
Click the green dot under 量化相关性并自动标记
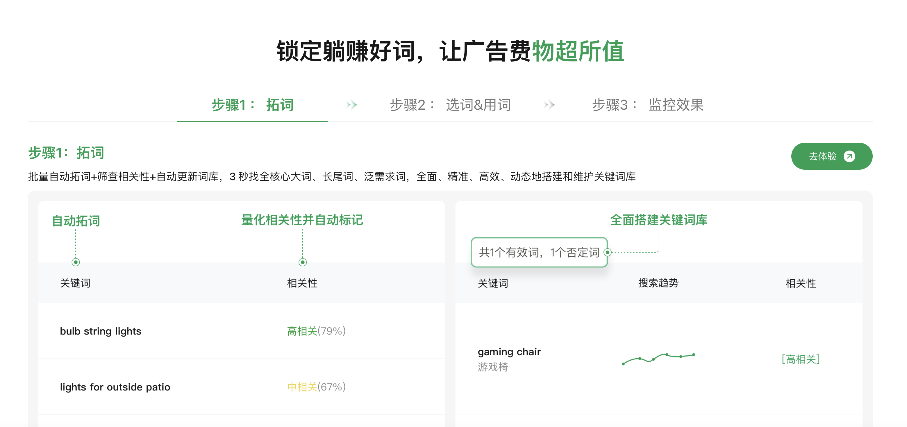pyautogui.click(x=302, y=262)
